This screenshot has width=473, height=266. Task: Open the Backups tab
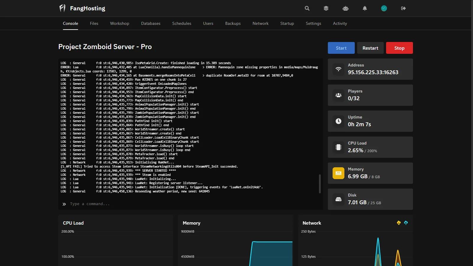(233, 23)
